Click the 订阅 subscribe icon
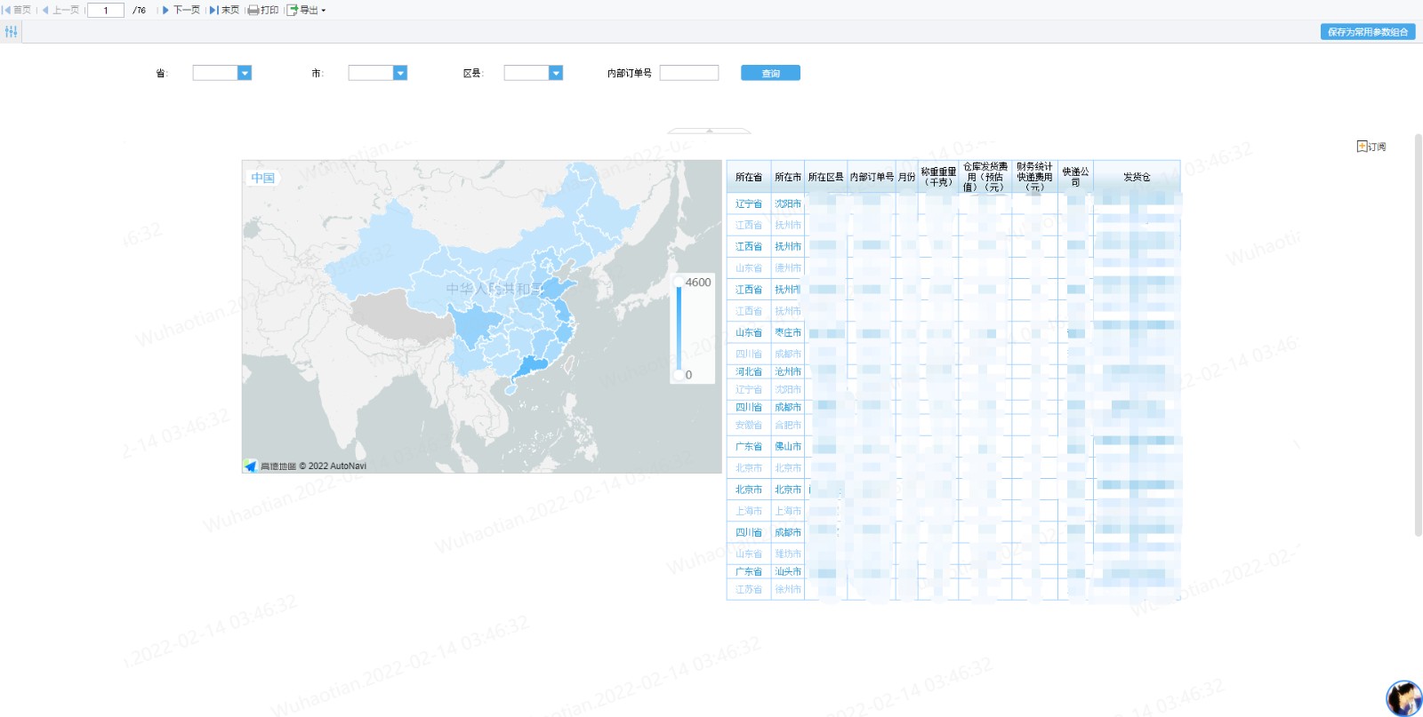This screenshot has height=717, width=1423. tap(1371, 147)
